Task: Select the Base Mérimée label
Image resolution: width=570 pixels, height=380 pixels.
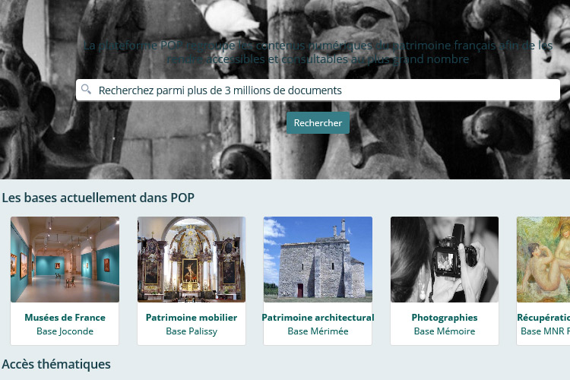Action: click(x=318, y=331)
